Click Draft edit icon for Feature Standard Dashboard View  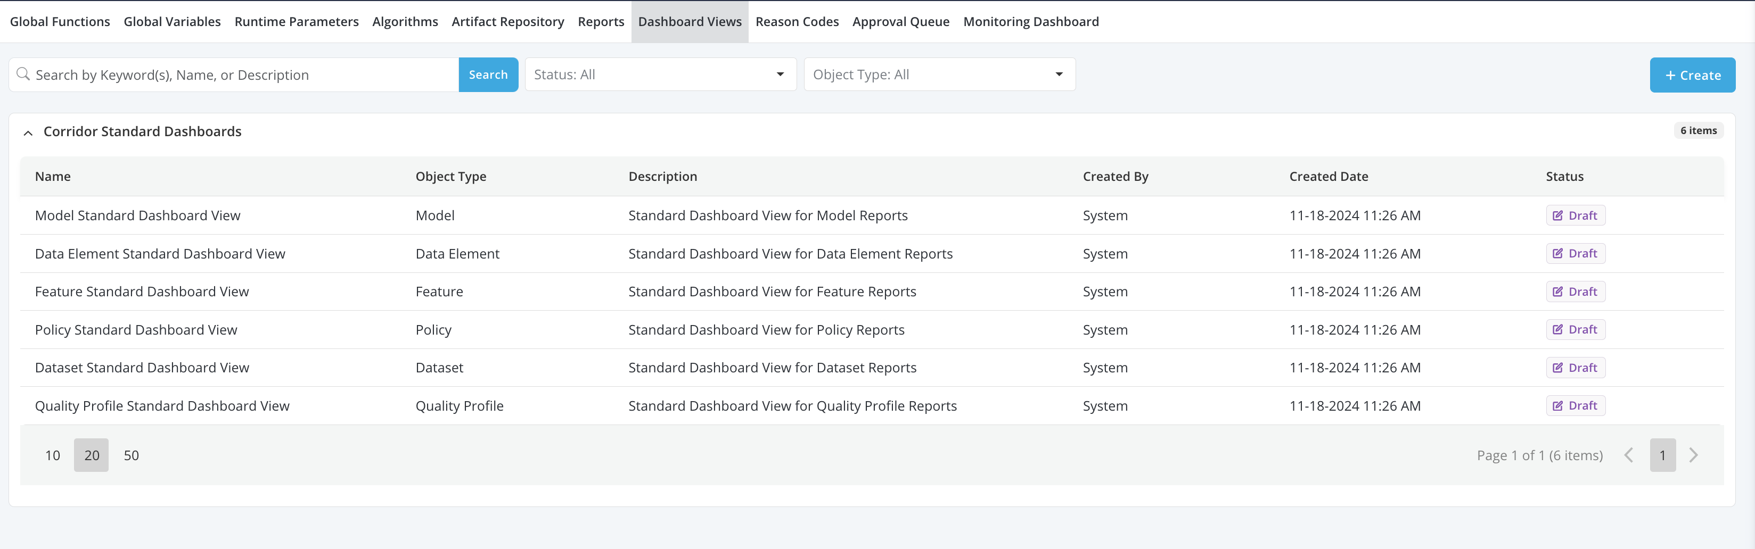pyautogui.click(x=1557, y=292)
